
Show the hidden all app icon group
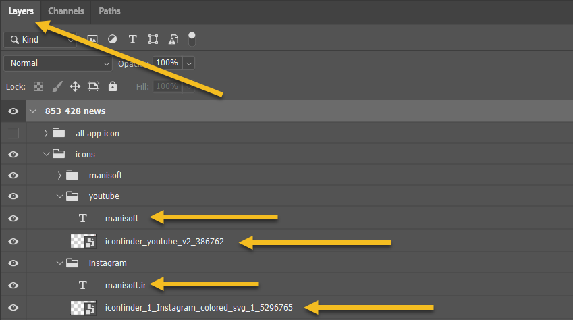[x=13, y=133]
